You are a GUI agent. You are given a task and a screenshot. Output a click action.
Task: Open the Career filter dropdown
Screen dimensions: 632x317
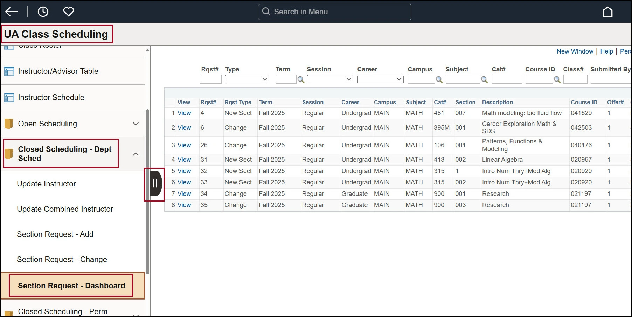coord(380,79)
